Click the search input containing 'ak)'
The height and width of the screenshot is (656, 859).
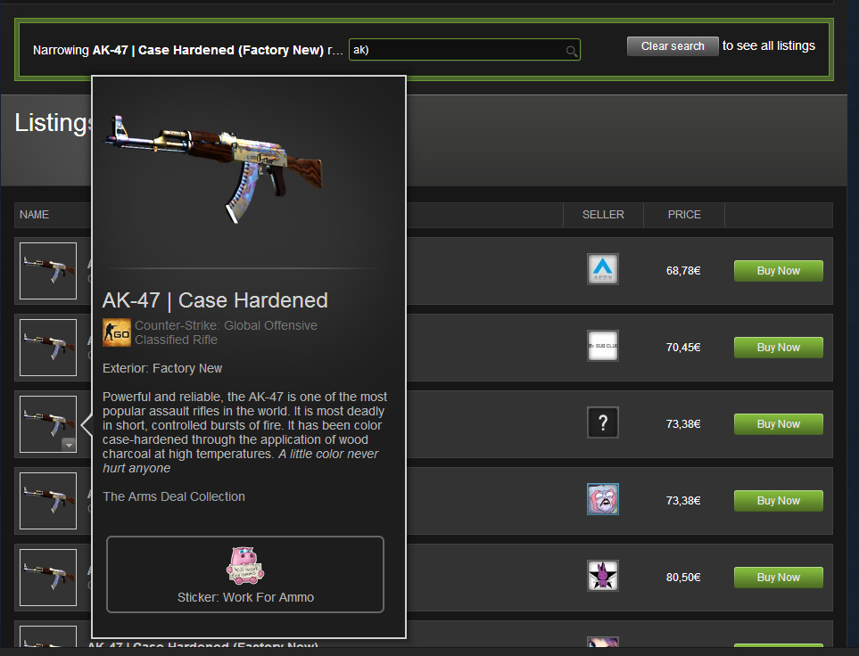click(x=464, y=50)
